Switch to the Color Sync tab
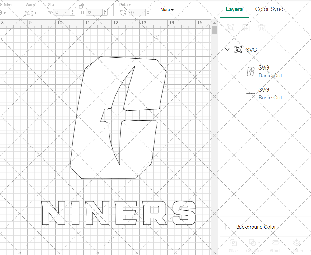The height and width of the screenshot is (255, 311). tap(269, 9)
